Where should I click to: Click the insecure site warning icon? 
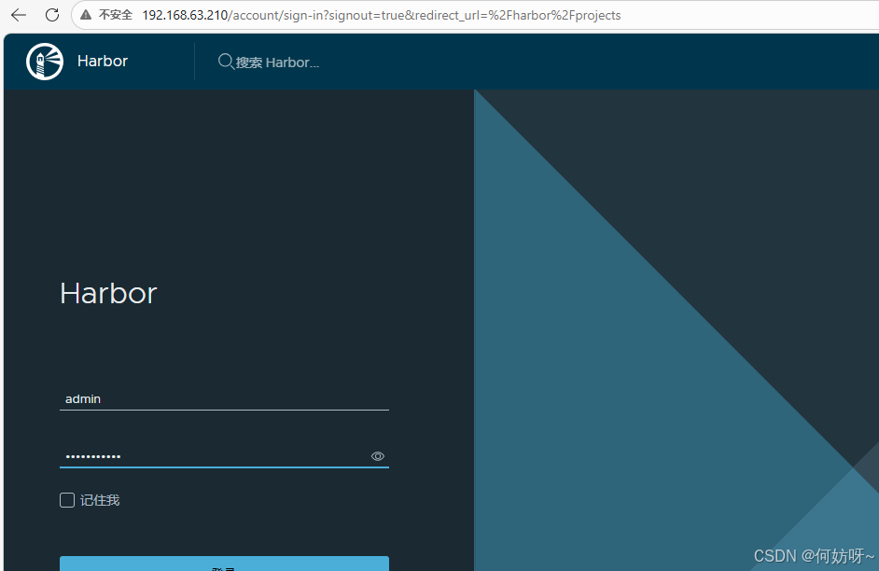click(86, 15)
